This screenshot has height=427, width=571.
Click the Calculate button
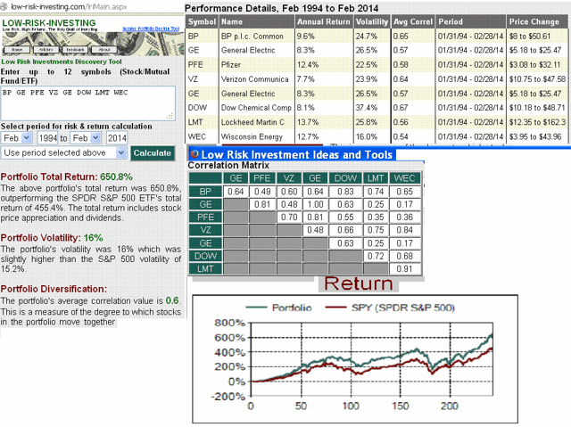(x=153, y=153)
